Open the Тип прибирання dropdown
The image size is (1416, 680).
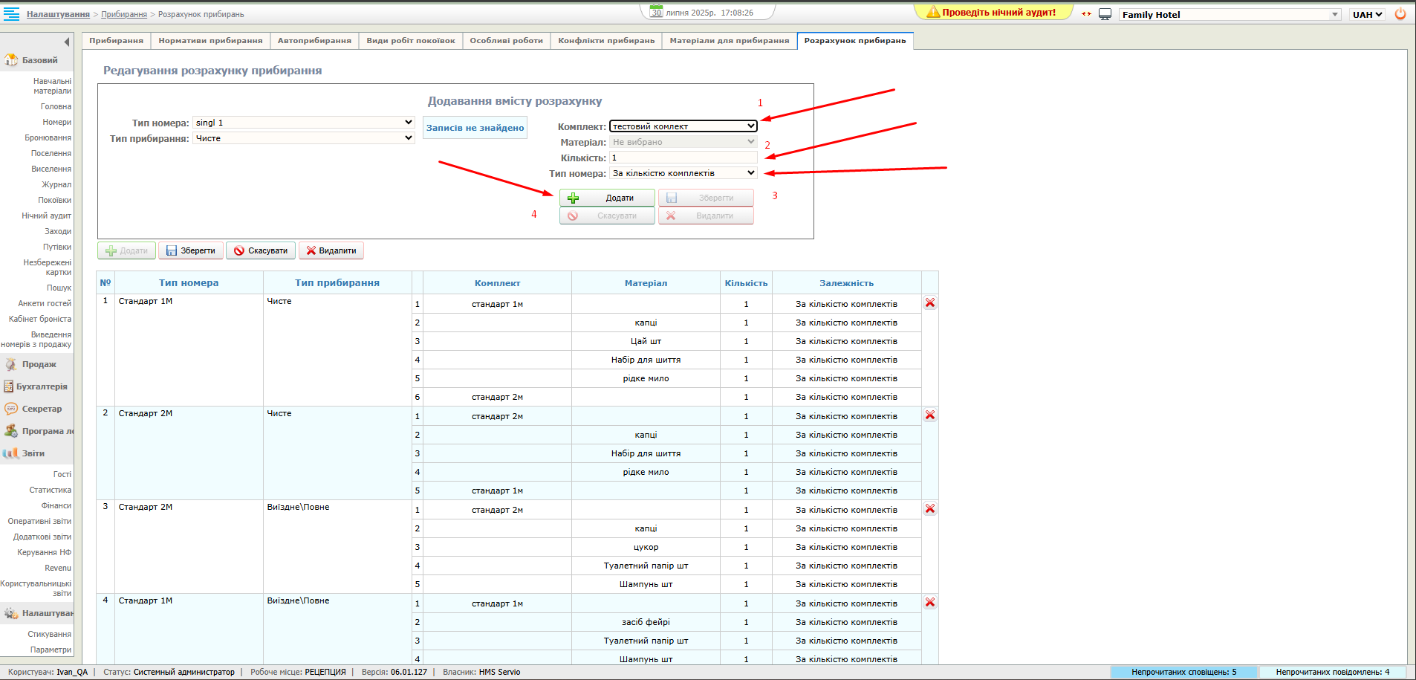pos(303,138)
